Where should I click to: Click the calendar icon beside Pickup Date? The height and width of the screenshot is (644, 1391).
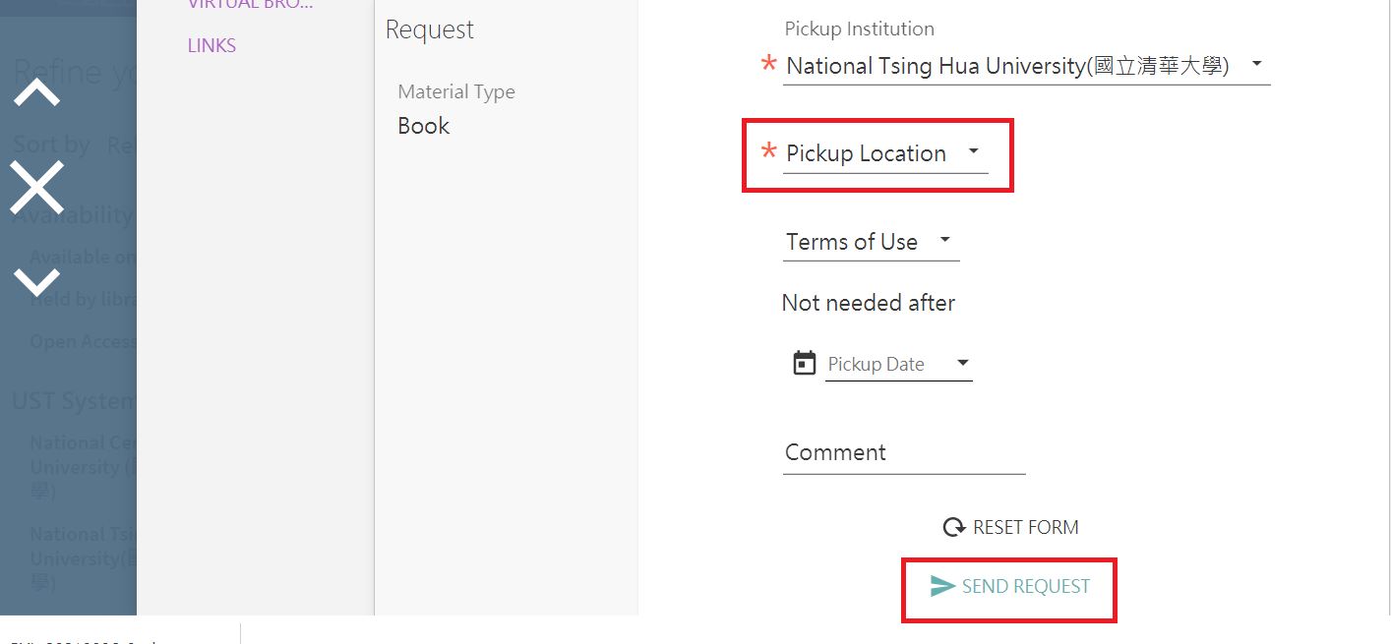tap(805, 364)
